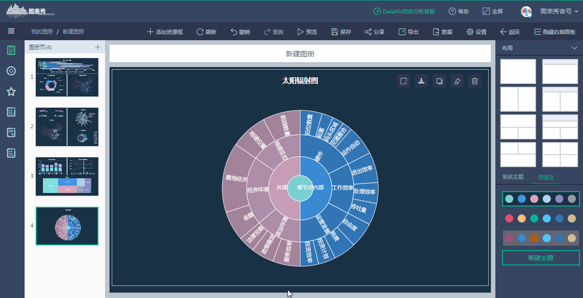This screenshot has height=298, width=583.
Task: Click the download icon on chart toolbar
Action: coord(421,81)
